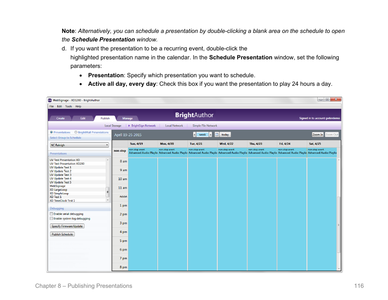The height and width of the screenshot is (300, 388).
Task: Click Sun, 4/19 column header
Action: coord(143,143)
